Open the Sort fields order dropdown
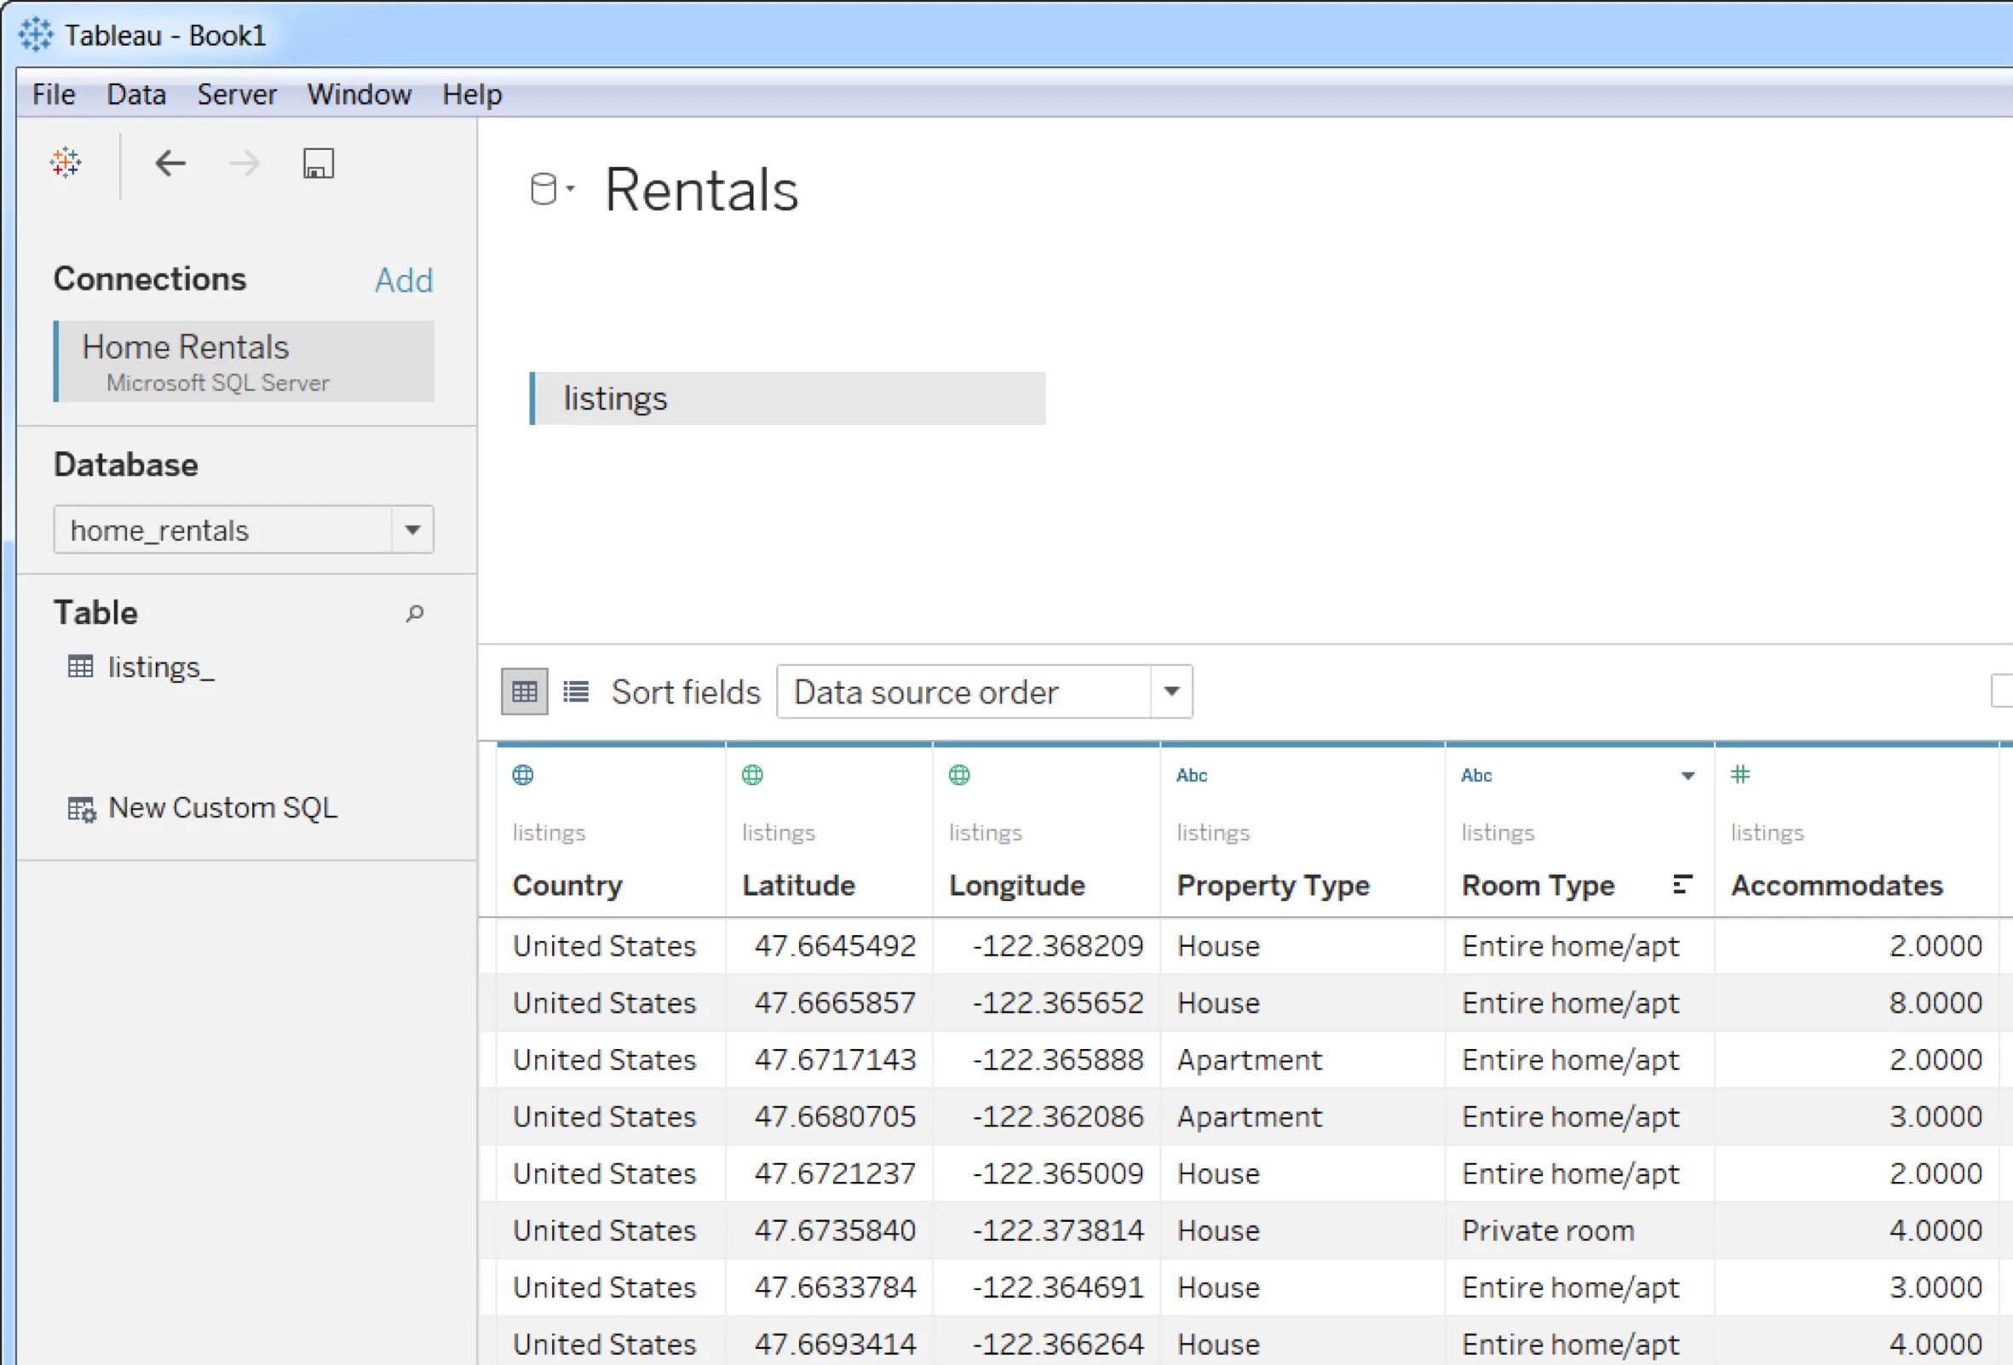The image size is (2013, 1365). click(x=1171, y=691)
